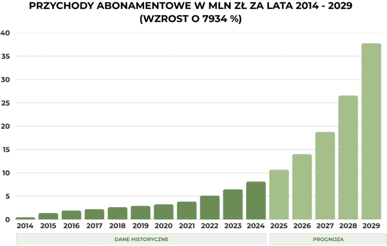387x246 pixels.
Task: Click the 2029 forecast bar
Action: 371,131
